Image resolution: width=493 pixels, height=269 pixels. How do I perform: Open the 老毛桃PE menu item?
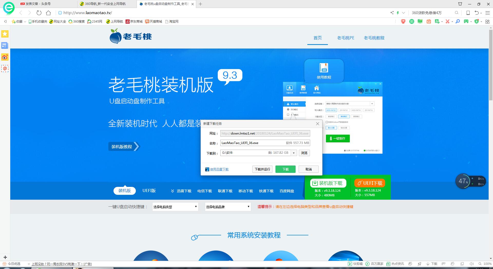pyautogui.click(x=346, y=38)
